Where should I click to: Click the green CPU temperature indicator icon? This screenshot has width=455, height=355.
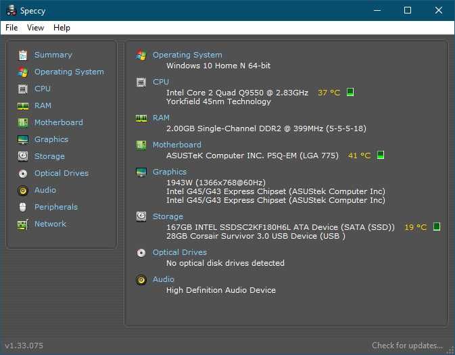(350, 93)
